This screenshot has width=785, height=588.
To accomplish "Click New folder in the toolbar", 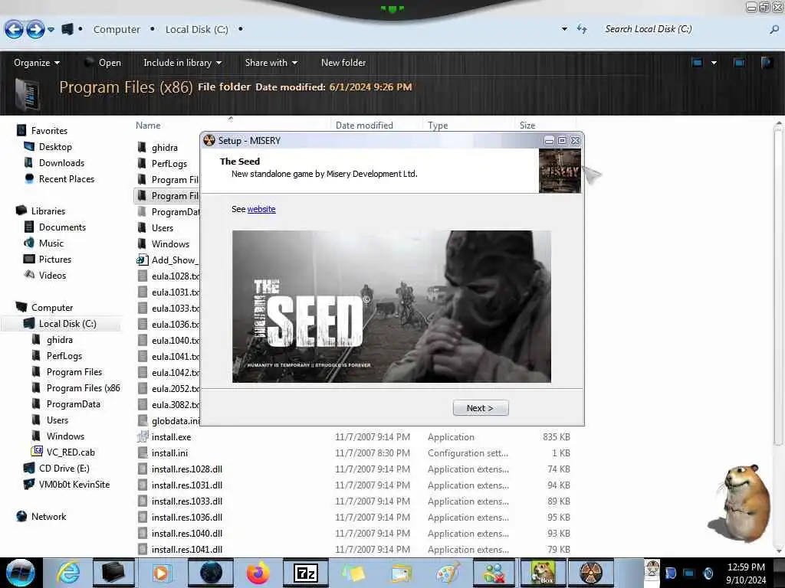I will tap(343, 63).
